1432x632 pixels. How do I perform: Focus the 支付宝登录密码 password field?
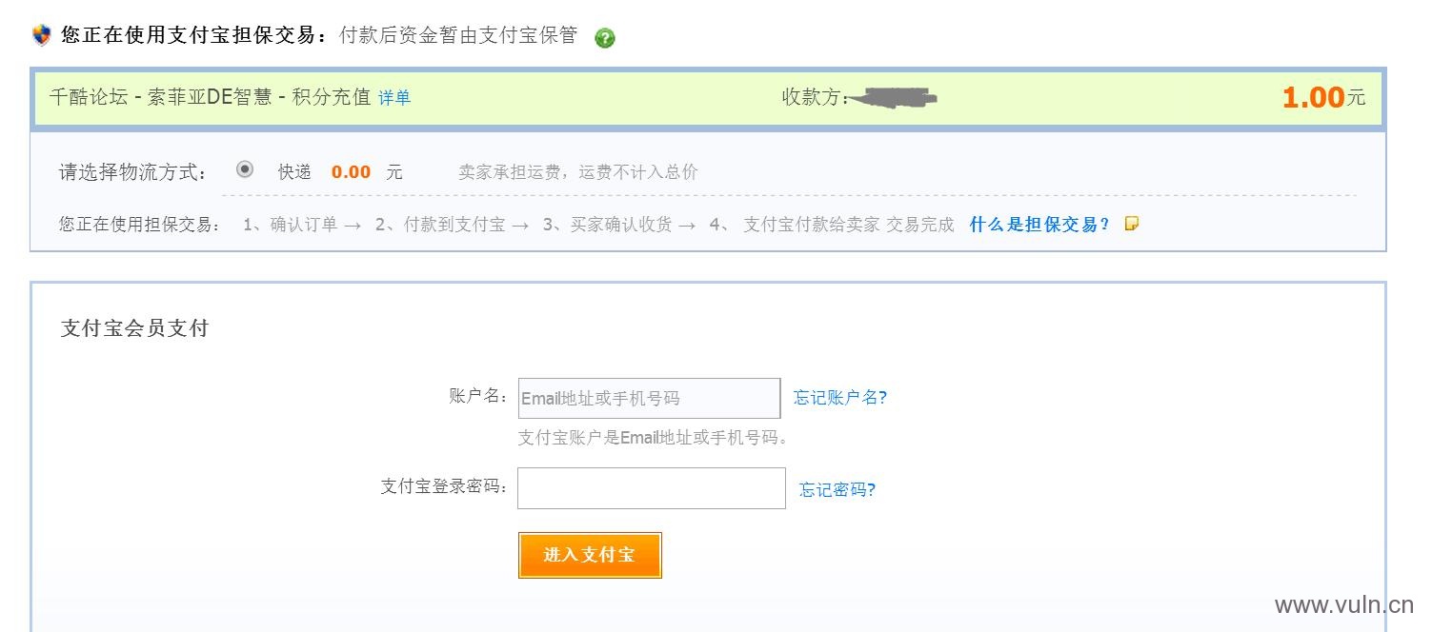click(652, 488)
